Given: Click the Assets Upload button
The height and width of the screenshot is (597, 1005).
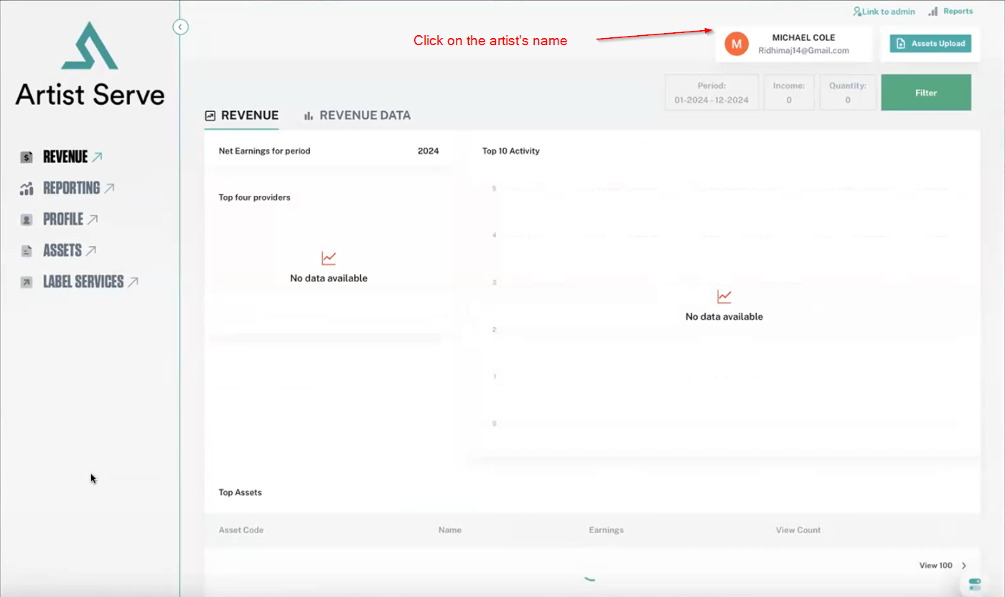Looking at the screenshot, I should click(x=930, y=44).
